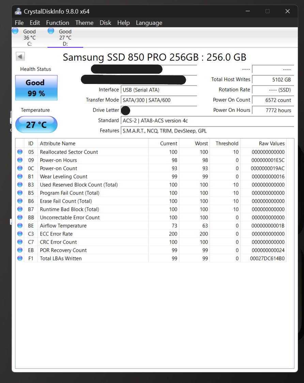This screenshot has height=383, width=304.
Task: Minimize the CrystalDiskInfo window
Action: (x=248, y=11)
